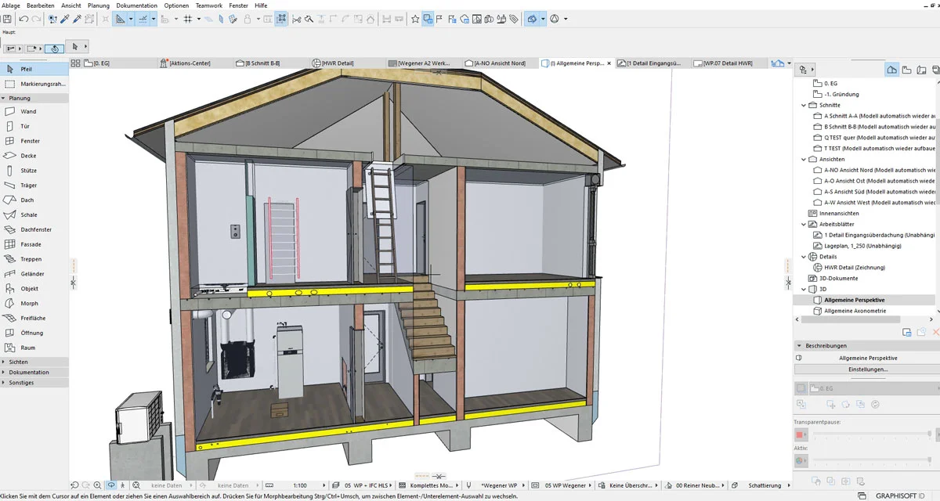
Task: Open the Dokumentation menu
Action: tap(136, 5)
